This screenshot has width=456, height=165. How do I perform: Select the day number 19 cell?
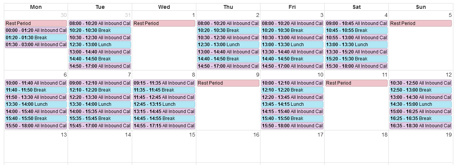421,147
